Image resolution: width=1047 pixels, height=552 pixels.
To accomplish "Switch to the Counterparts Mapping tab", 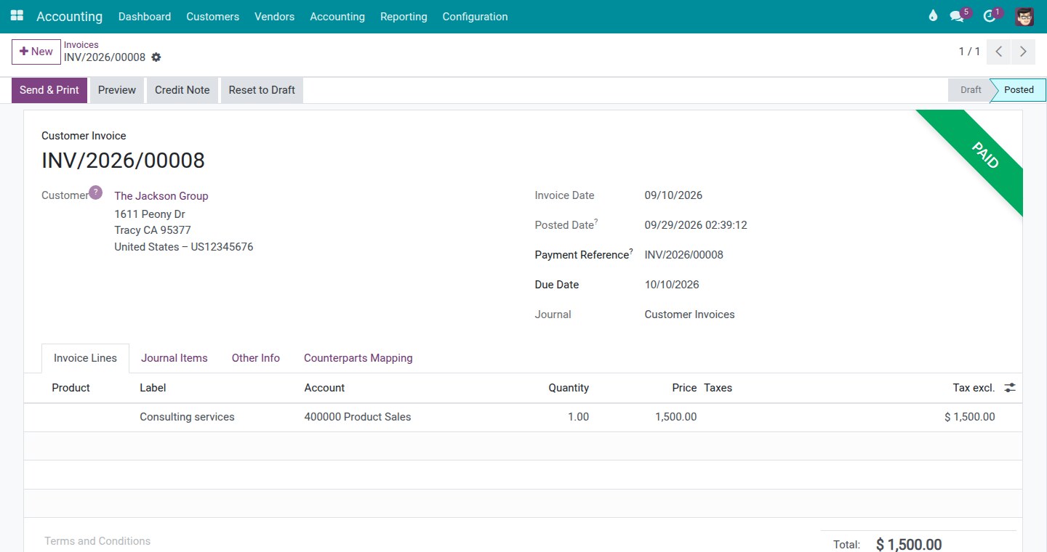I will (x=358, y=358).
